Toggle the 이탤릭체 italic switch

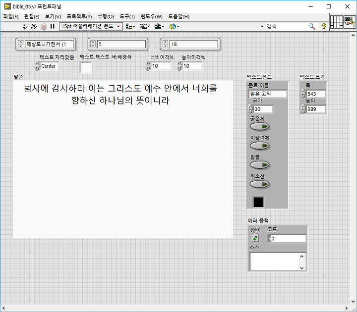(260, 146)
